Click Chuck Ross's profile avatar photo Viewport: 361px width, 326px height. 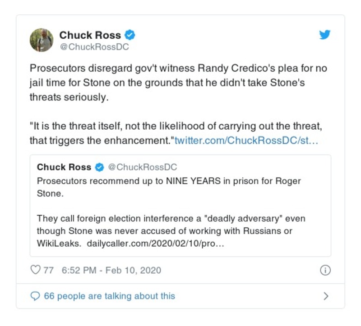(x=42, y=40)
